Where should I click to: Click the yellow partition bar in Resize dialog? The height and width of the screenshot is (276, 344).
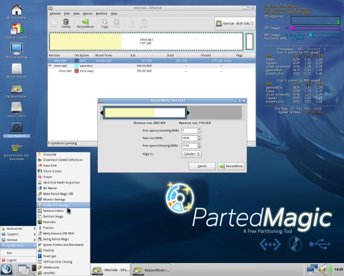(x=130, y=113)
